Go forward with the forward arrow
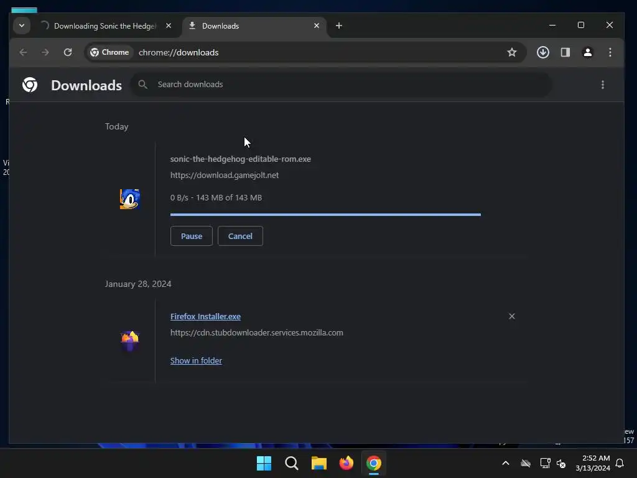The height and width of the screenshot is (478, 637). point(45,52)
